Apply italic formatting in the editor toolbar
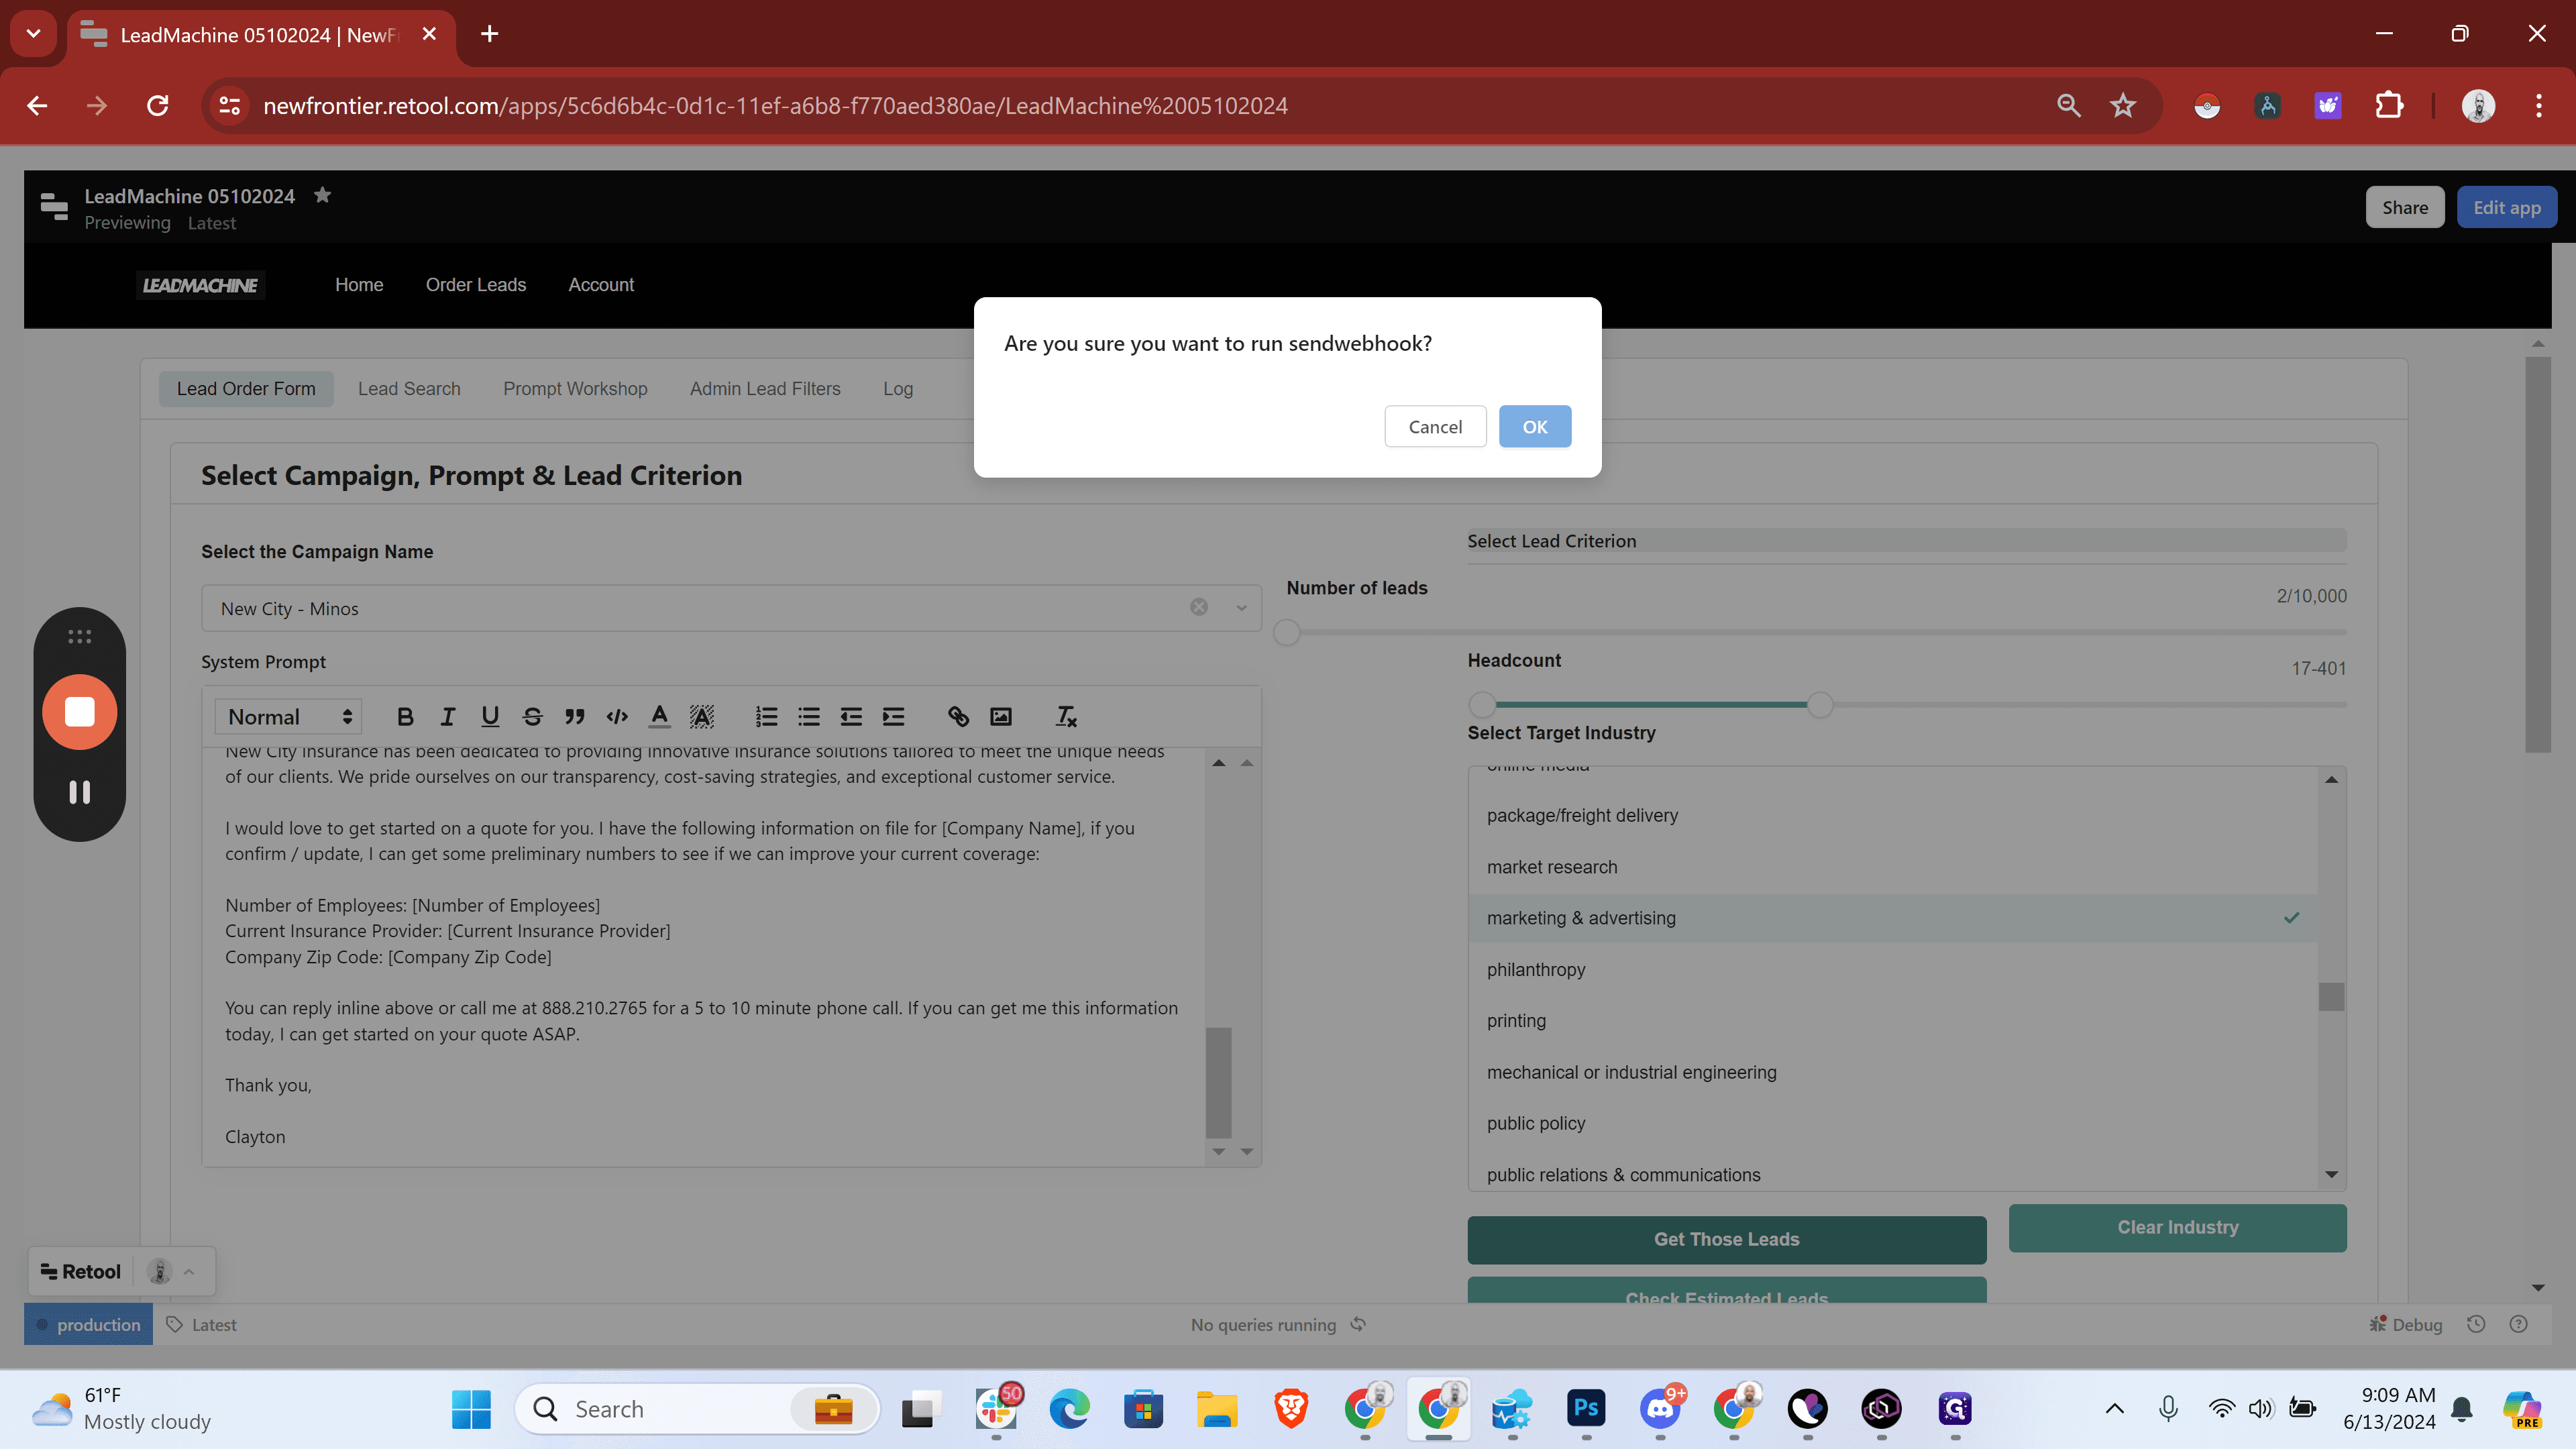The width and height of the screenshot is (2576, 1449). [447, 716]
